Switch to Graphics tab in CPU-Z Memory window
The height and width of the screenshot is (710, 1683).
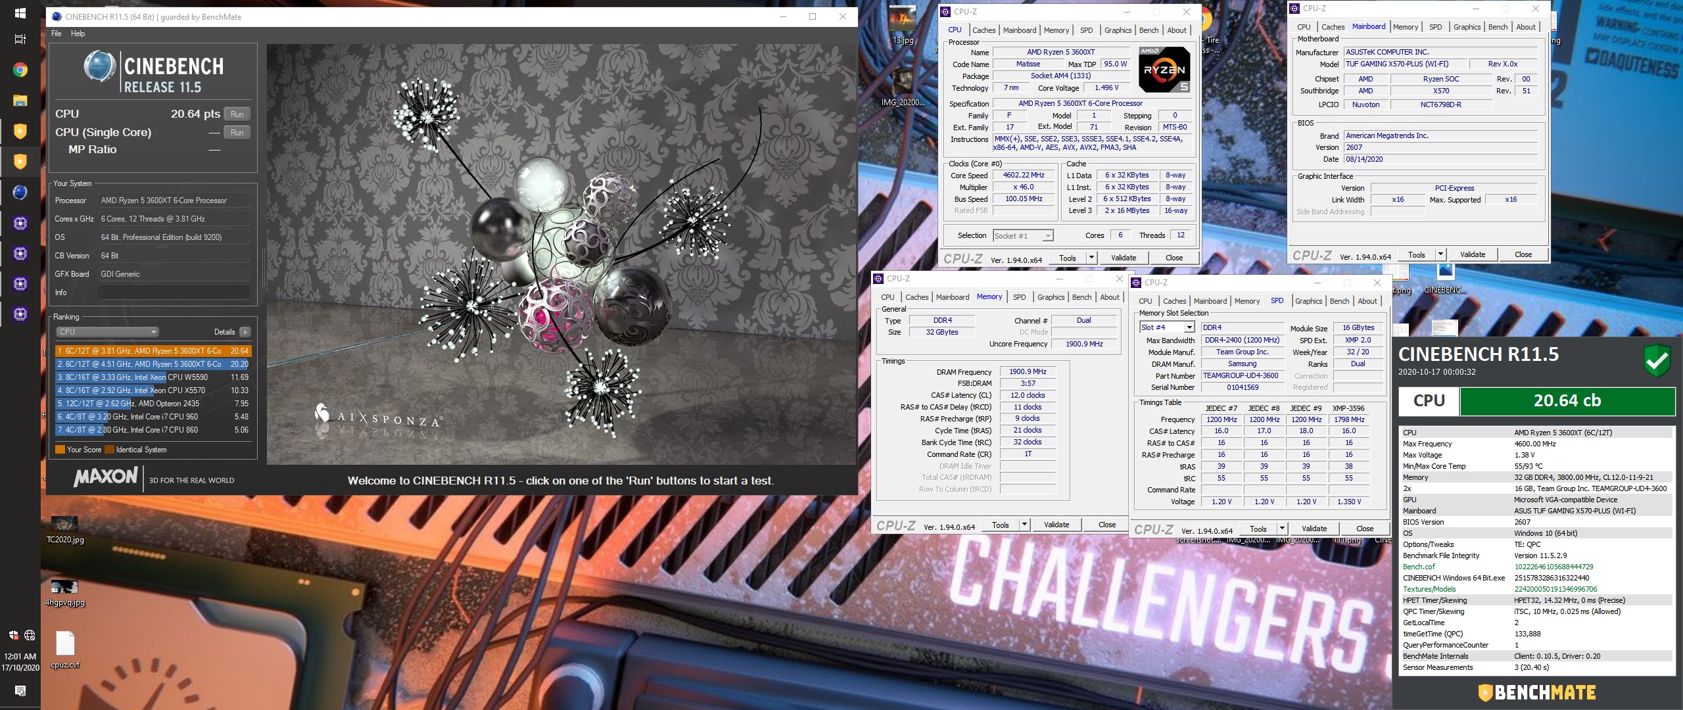point(1051,297)
